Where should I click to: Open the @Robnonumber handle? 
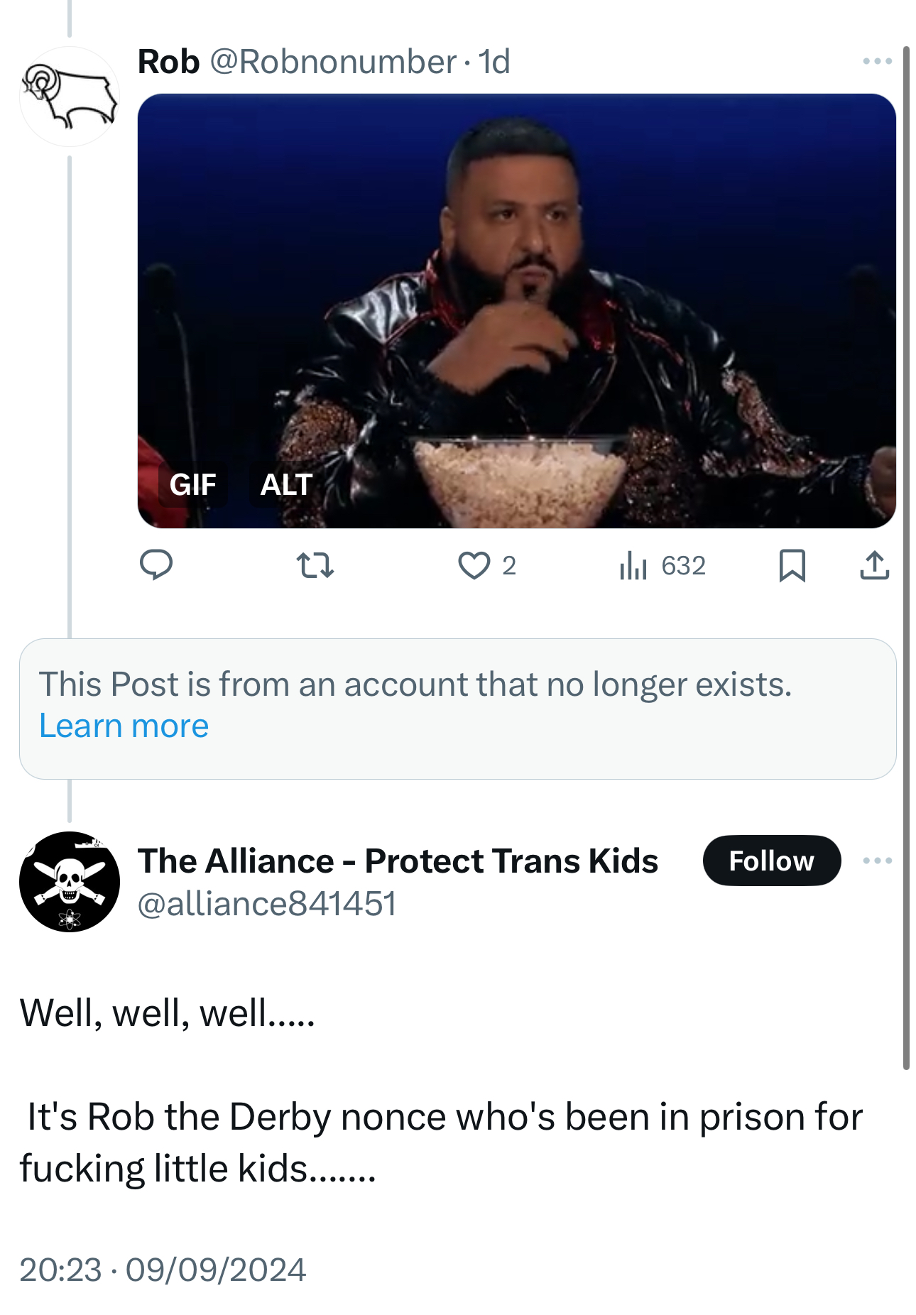point(332,62)
